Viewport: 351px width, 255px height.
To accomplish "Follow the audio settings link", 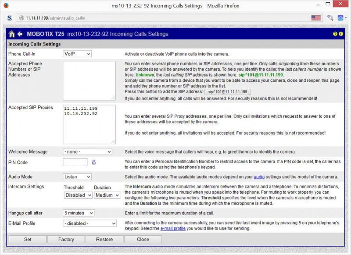I will pos(259,177).
